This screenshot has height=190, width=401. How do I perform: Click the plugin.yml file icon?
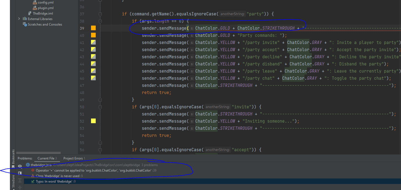pos(35,8)
